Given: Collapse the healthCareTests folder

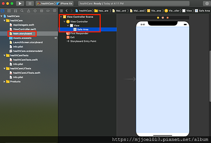Looking at the screenshot, I should [5, 55].
